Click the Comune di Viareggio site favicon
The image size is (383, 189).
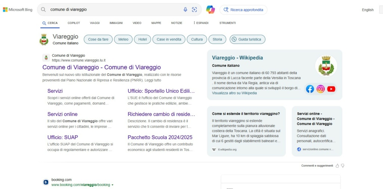coord(46,58)
